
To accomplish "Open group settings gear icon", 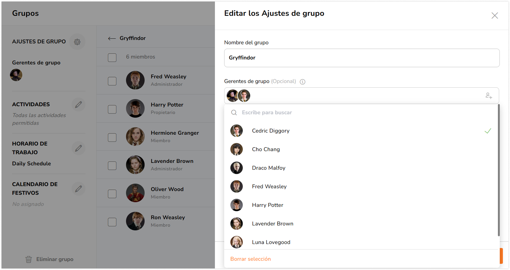I will point(77,42).
